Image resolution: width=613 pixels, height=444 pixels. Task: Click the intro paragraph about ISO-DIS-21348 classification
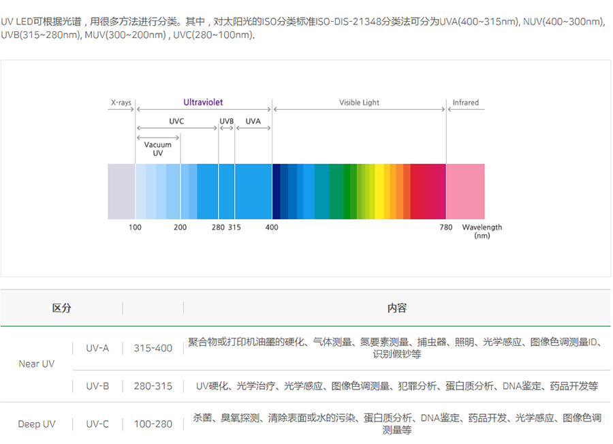303,28
